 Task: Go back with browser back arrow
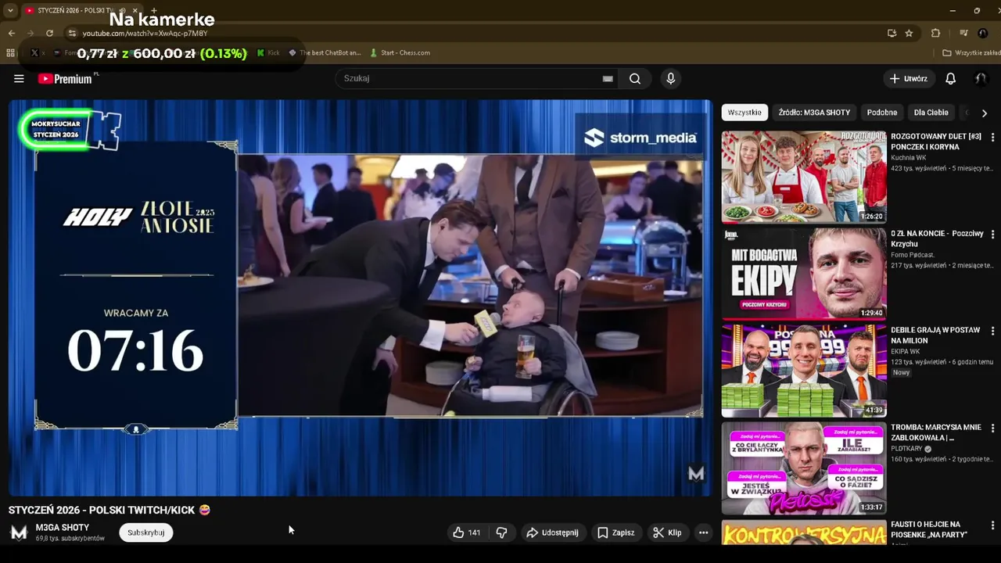click(11, 33)
